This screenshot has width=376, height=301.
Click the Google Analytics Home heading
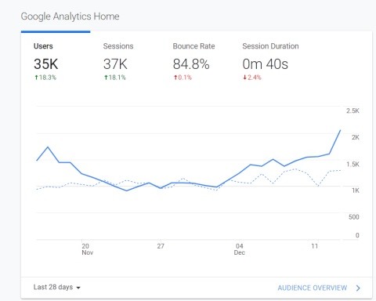(x=70, y=16)
